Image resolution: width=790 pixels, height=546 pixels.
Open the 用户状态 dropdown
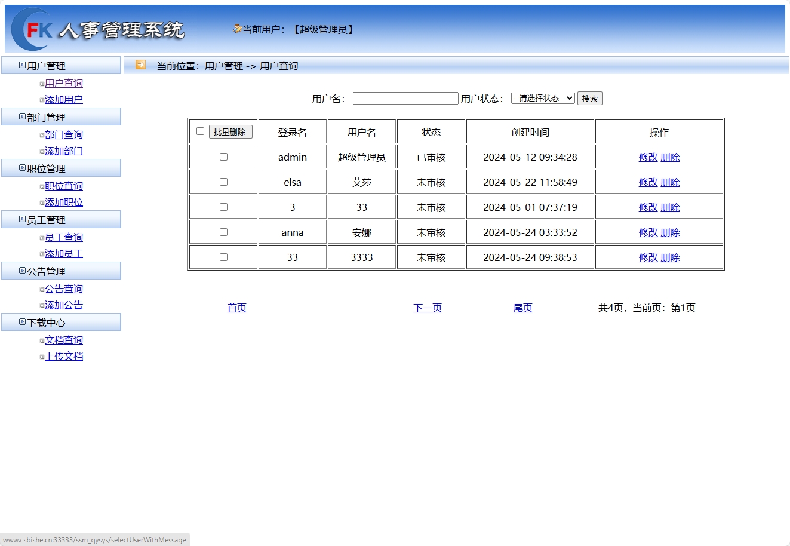(x=542, y=98)
